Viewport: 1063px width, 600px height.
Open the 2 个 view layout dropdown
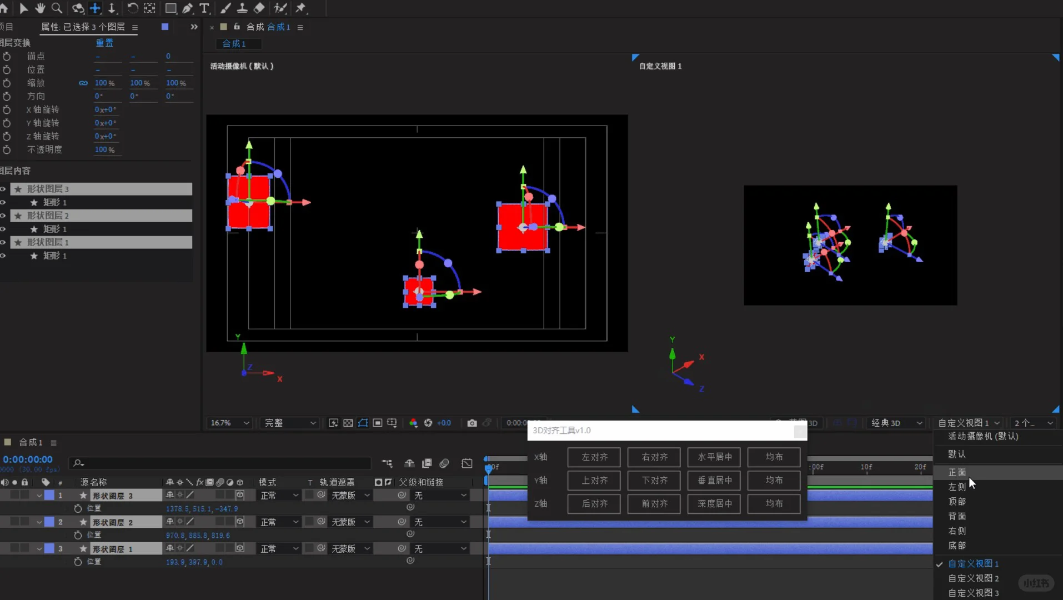[1034, 423]
